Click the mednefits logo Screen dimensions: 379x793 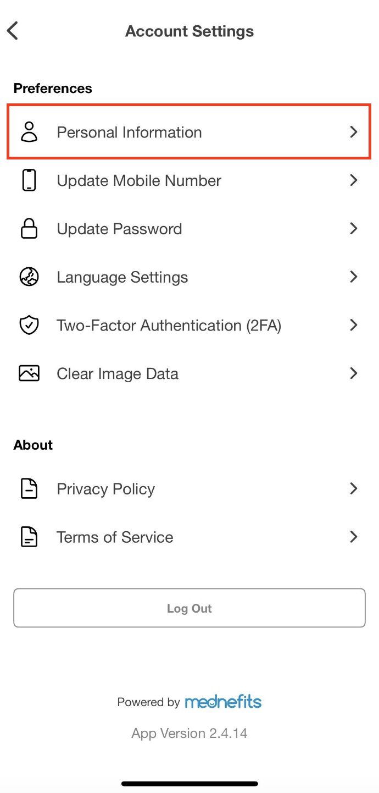click(223, 702)
